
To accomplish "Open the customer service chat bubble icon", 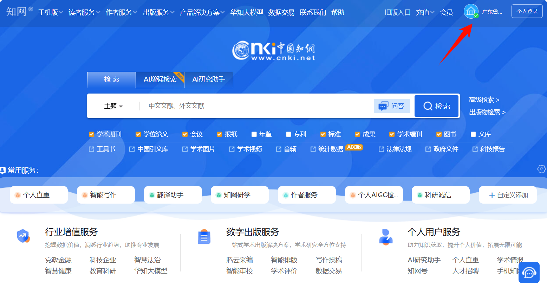I will coord(529,273).
